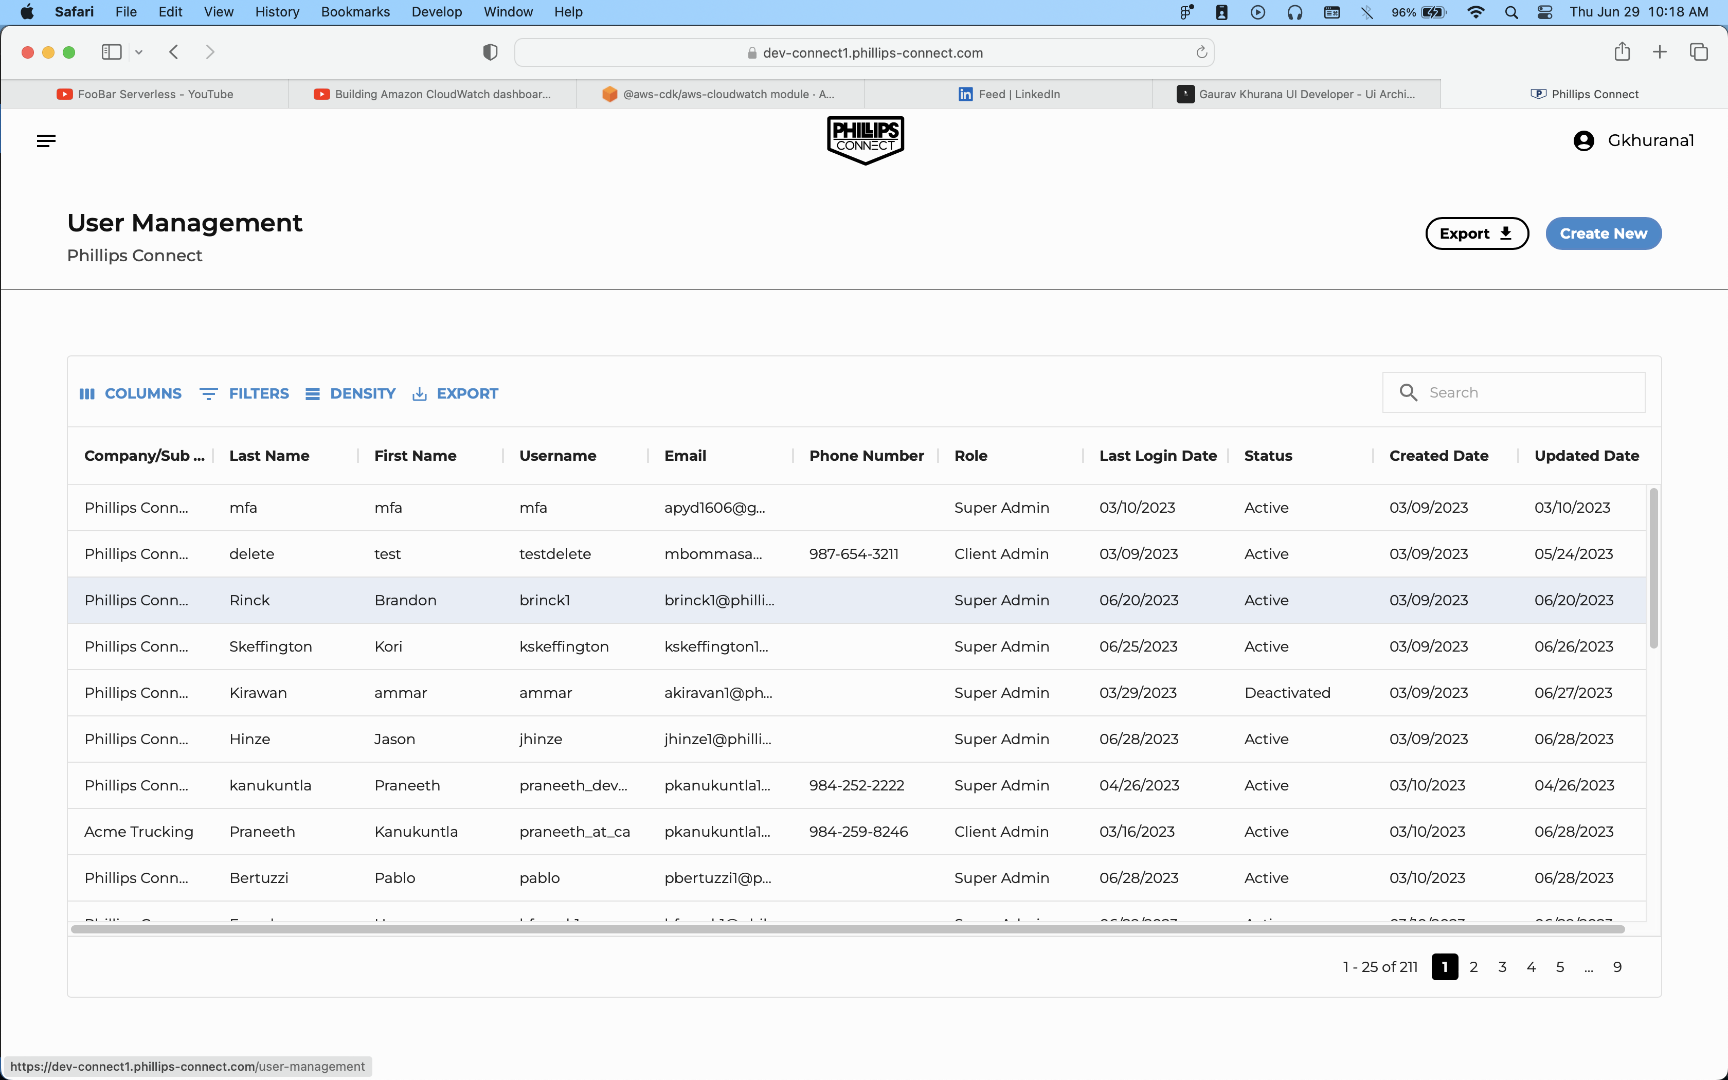Open the COLUMNS panel
This screenshot has width=1728, height=1080.
tap(130, 393)
